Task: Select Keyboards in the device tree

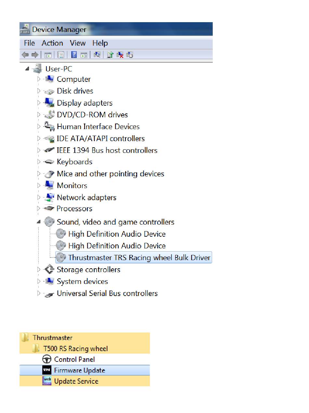Action: [74, 162]
